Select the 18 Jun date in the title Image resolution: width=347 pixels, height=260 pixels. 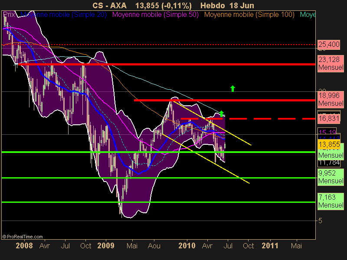point(242,6)
